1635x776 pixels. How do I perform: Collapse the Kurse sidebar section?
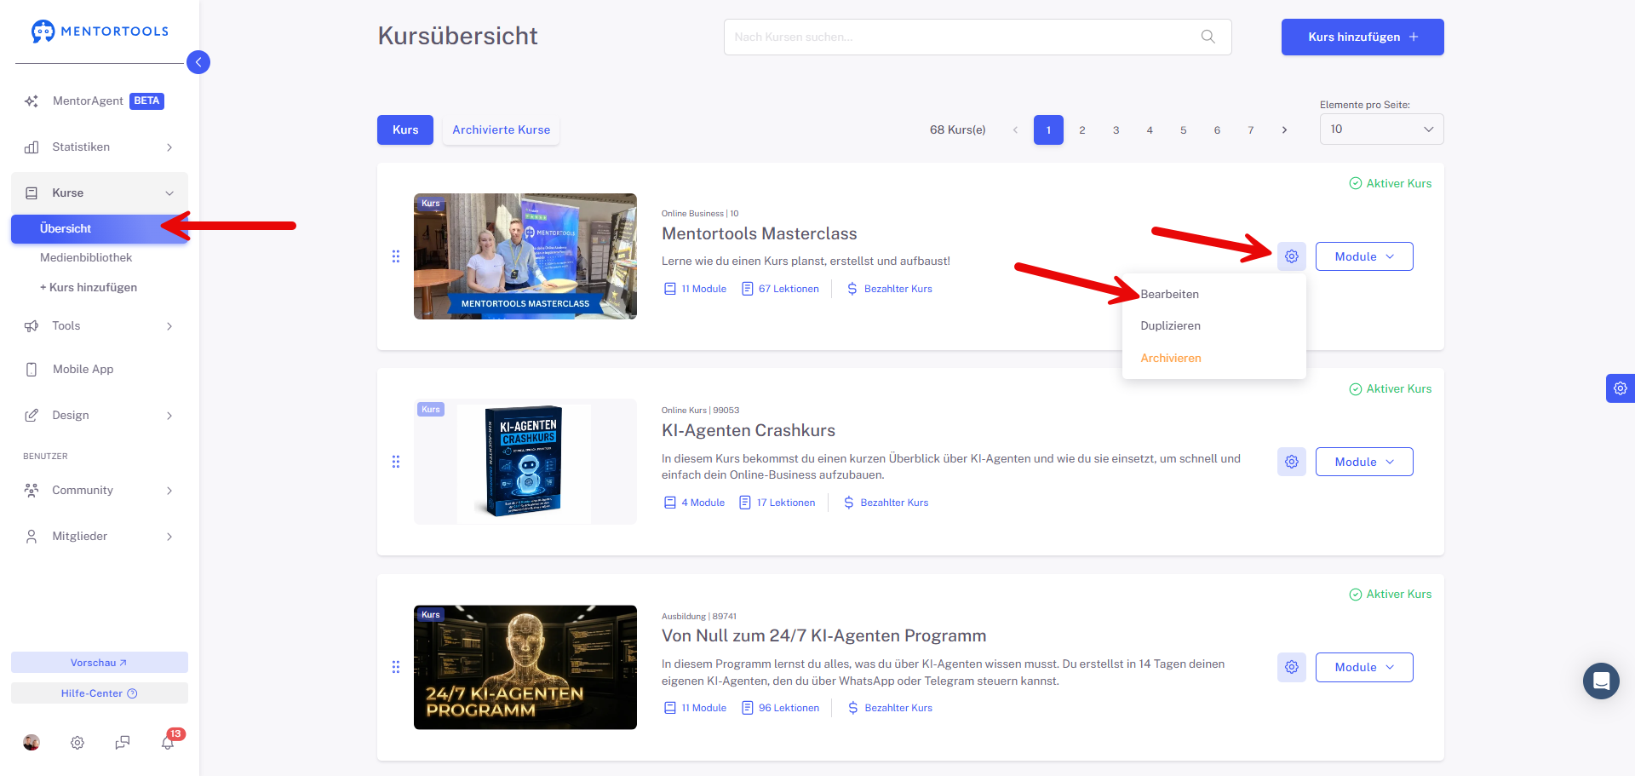coord(100,193)
